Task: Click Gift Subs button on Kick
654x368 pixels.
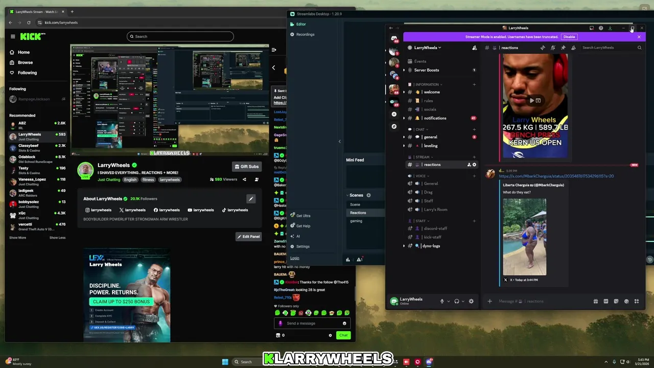Action: click(246, 167)
